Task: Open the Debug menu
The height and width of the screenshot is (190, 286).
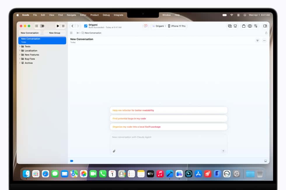Action: [106, 15]
